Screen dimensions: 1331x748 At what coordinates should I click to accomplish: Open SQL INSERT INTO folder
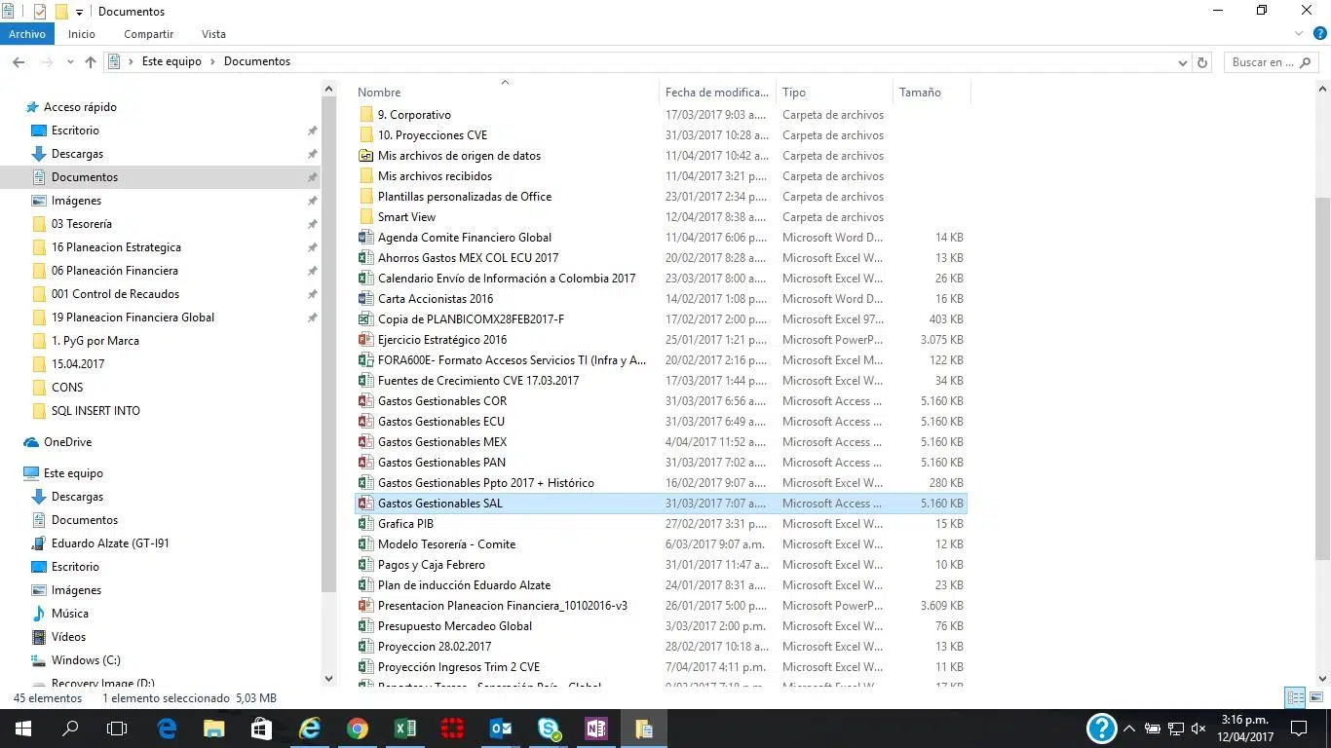click(95, 411)
